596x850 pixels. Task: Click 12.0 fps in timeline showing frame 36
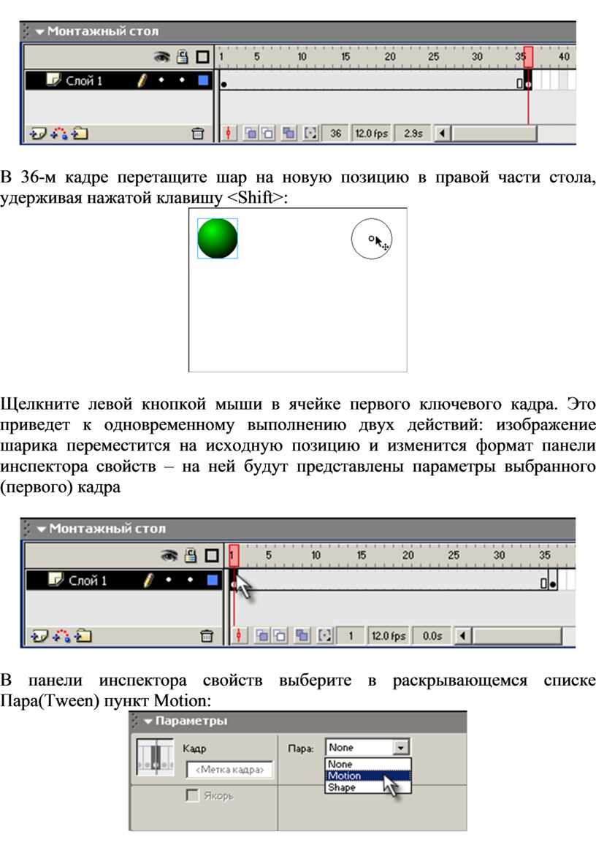pyautogui.click(x=372, y=133)
